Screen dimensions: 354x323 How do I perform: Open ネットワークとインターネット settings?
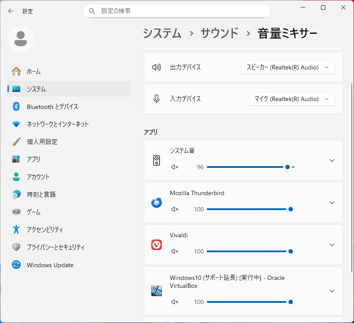tap(58, 124)
